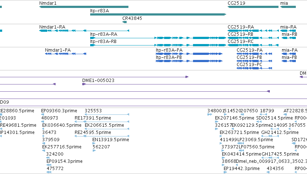Screen dimensions: 307x174
Task: Click the 475772 feature label
Action: [x=55, y=169]
